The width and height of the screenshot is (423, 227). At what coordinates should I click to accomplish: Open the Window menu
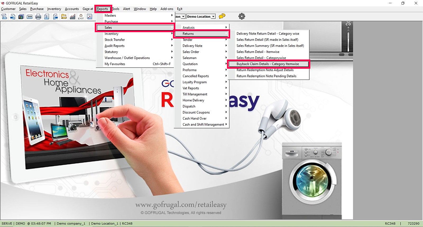(x=140, y=9)
